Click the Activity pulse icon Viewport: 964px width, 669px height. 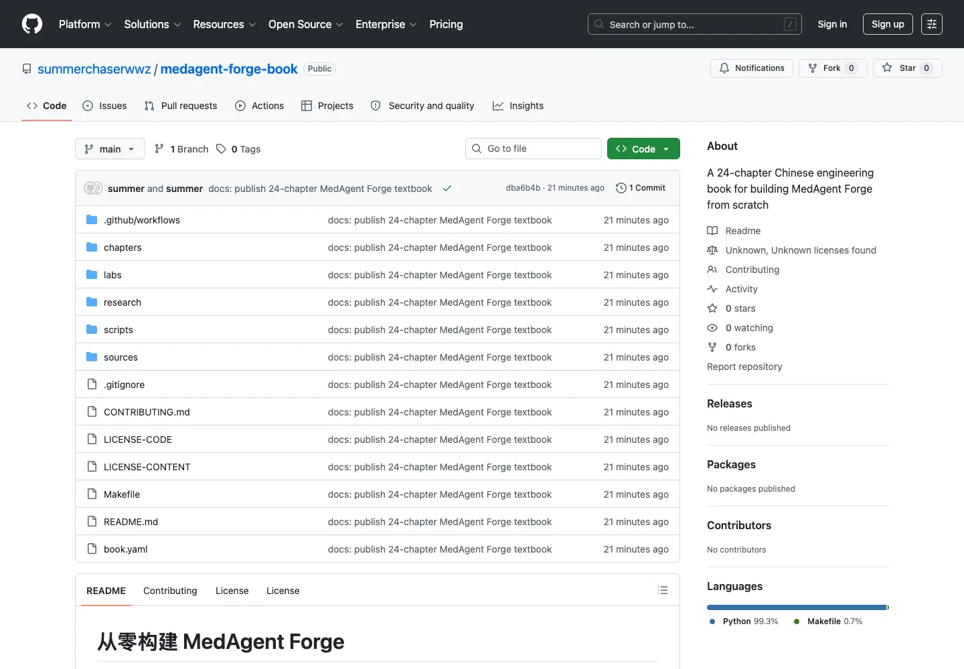pyautogui.click(x=712, y=289)
